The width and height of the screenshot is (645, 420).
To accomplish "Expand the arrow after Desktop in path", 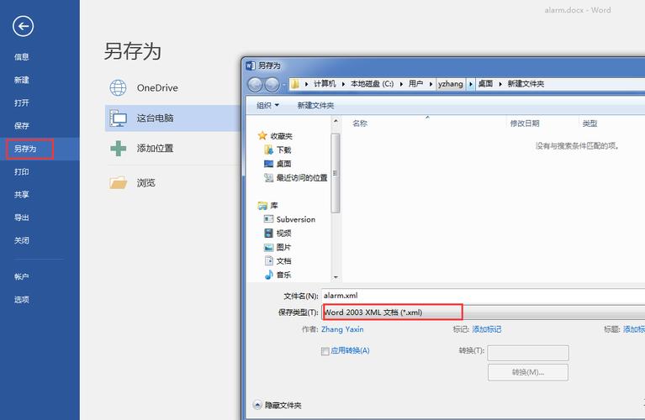I will tap(500, 84).
